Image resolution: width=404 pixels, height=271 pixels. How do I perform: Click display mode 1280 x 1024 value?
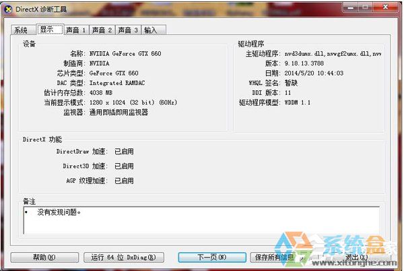[133, 102]
